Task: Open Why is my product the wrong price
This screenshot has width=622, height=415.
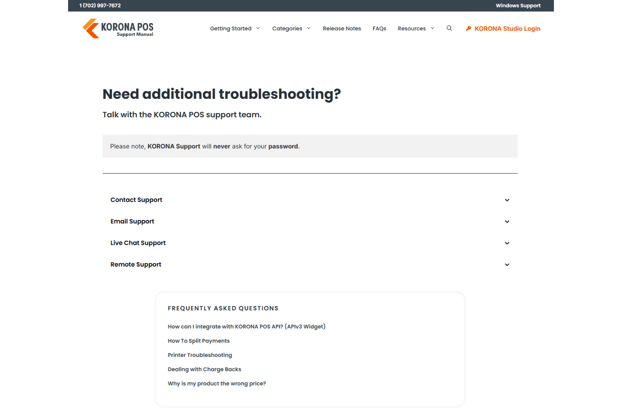Action: pos(217,384)
